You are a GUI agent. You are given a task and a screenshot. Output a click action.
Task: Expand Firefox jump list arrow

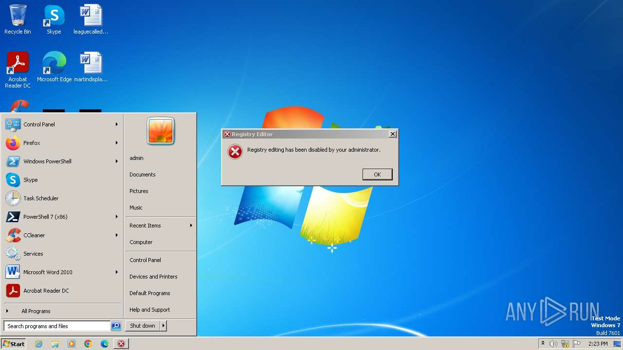[117, 143]
